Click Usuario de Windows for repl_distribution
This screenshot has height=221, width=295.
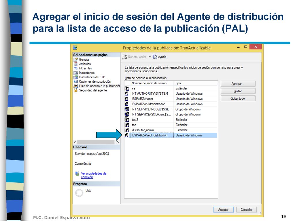coord(189,135)
